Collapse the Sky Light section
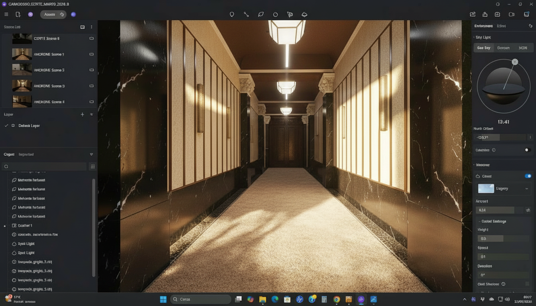Image resolution: width=536 pixels, height=306 pixels. tap(474, 37)
